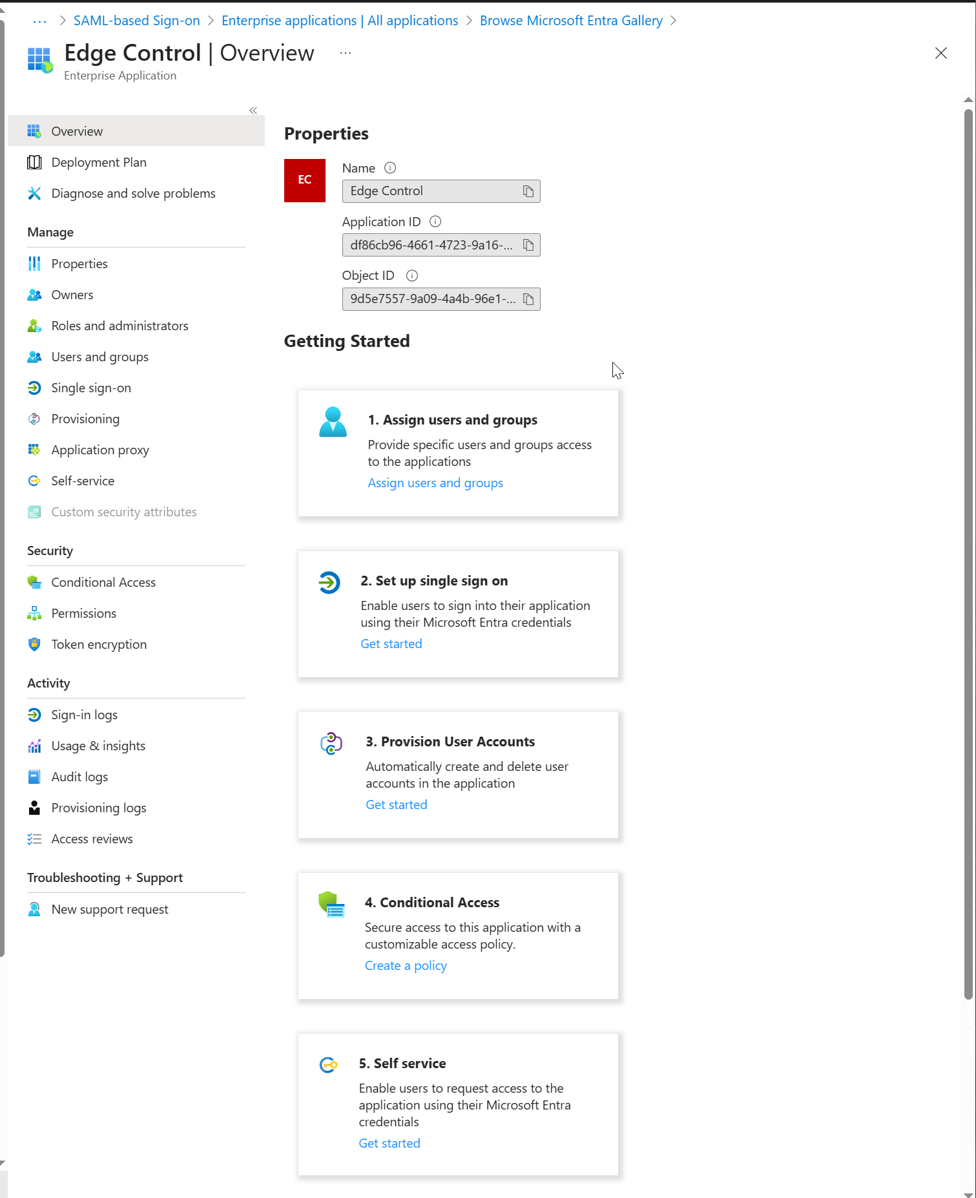Click the EC application logo tile

(x=305, y=180)
